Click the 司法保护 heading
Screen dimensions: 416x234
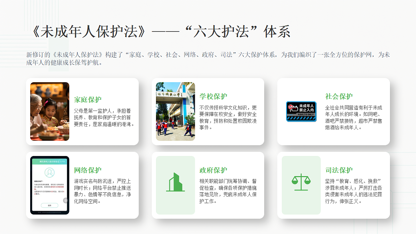pos(339,170)
